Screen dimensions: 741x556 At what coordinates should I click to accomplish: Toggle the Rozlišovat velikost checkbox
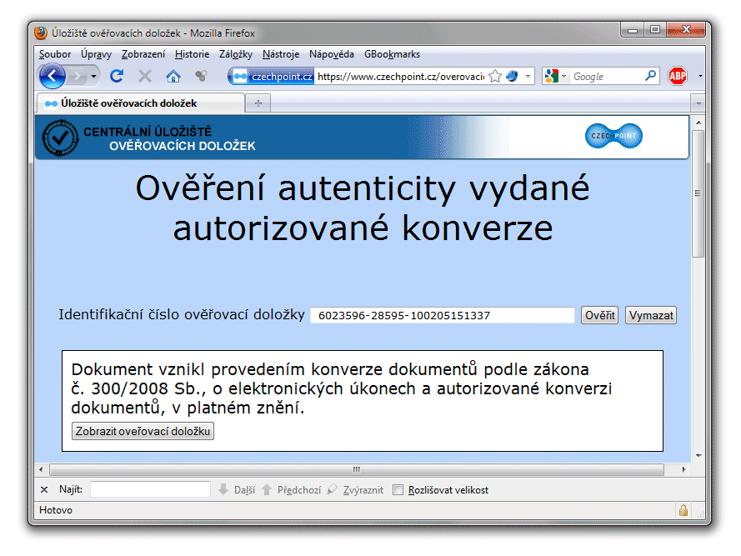[398, 490]
